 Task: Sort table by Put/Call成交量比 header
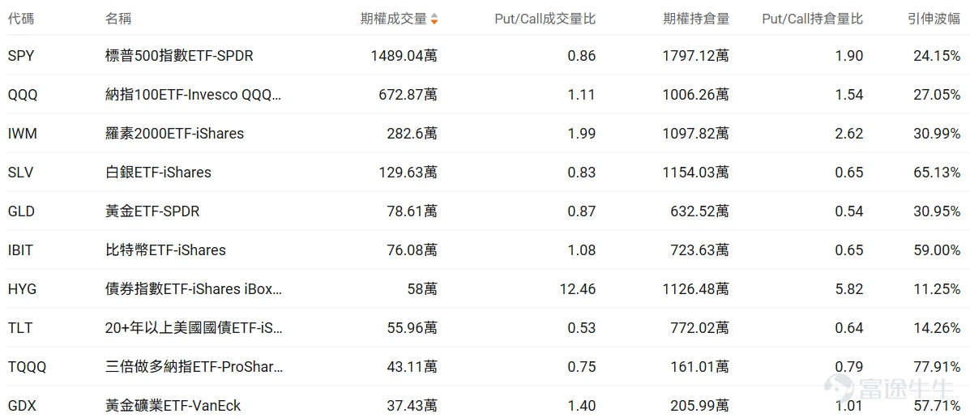[x=545, y=19]
